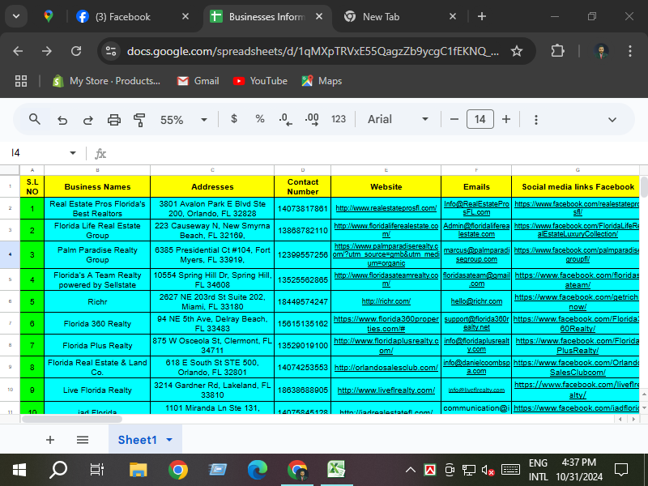Image resolution: width=648 pixels, height=486 pixels.
Task: Open Sheet1 tab options
Action: [x=169, y=440]
